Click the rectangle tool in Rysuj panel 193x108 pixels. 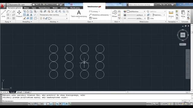pos(14,15)
